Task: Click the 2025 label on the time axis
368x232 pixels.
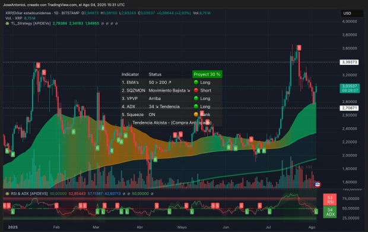Action: 13,227
